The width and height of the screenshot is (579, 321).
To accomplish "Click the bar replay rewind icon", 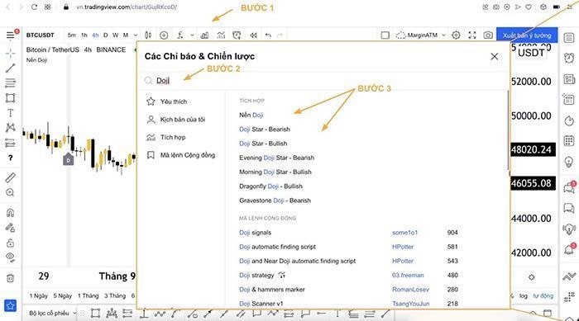I will (x=253, y=35).
